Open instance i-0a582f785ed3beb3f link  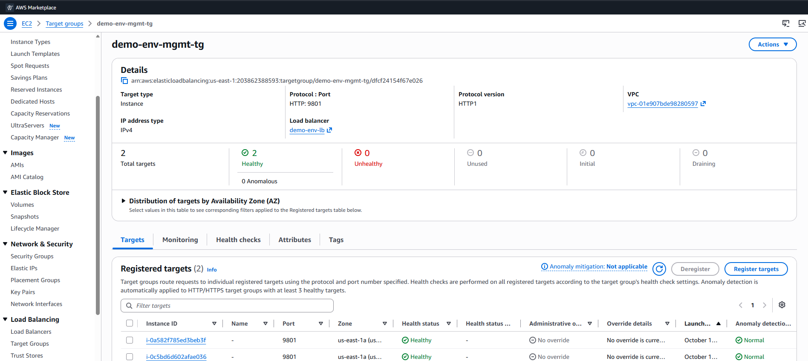(176, 340)
